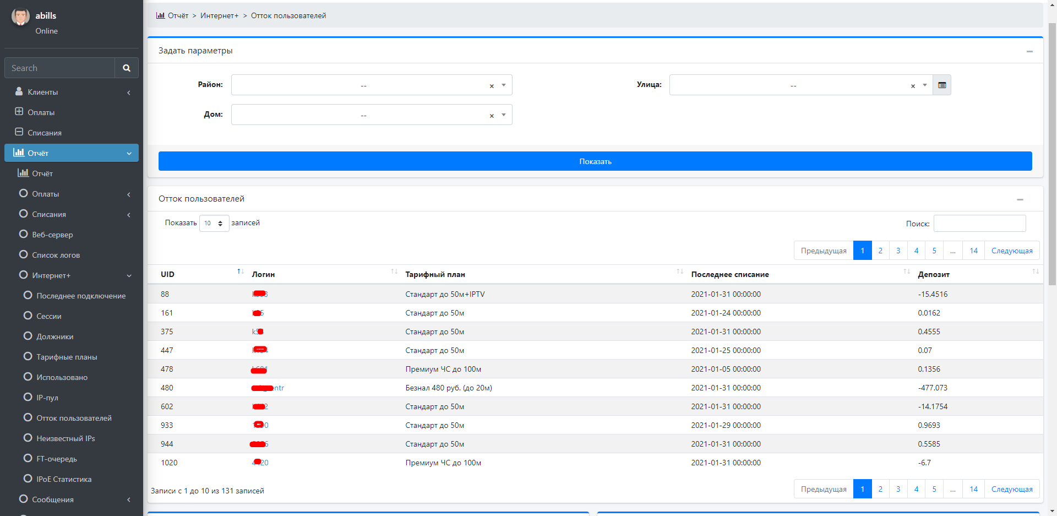Click the sidebar Search input field
This screenshot has width=1057, height=516.
[x=59, y=68]
